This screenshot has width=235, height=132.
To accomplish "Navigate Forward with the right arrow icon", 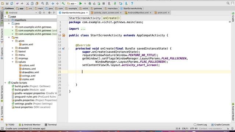I will [57, 3].
